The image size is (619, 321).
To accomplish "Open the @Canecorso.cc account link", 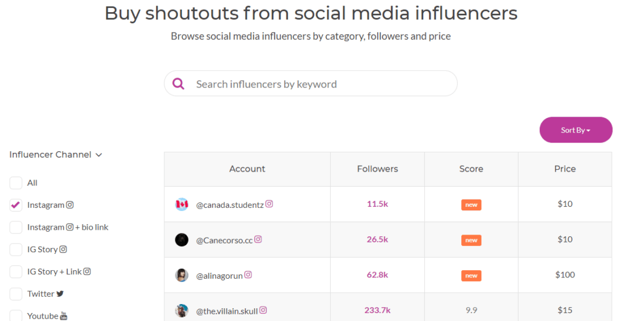I will [224, 240].
